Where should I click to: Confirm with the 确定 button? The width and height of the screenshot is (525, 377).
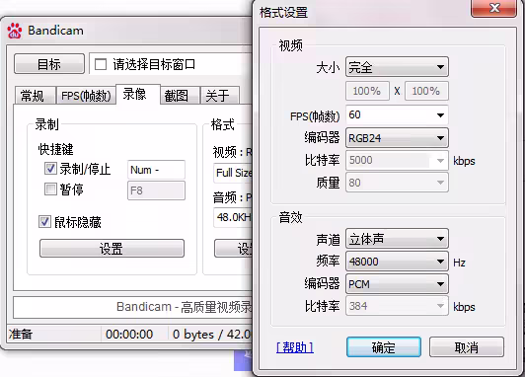(x=384, y=347)
